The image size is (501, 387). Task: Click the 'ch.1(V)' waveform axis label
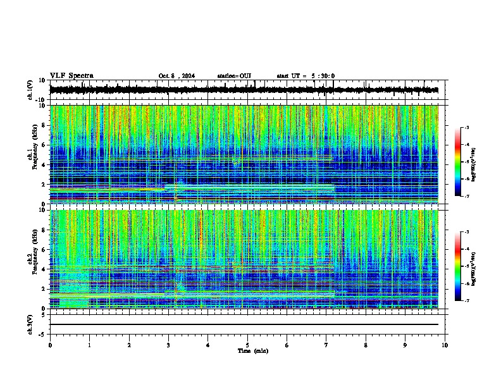(x=30, y=90)
